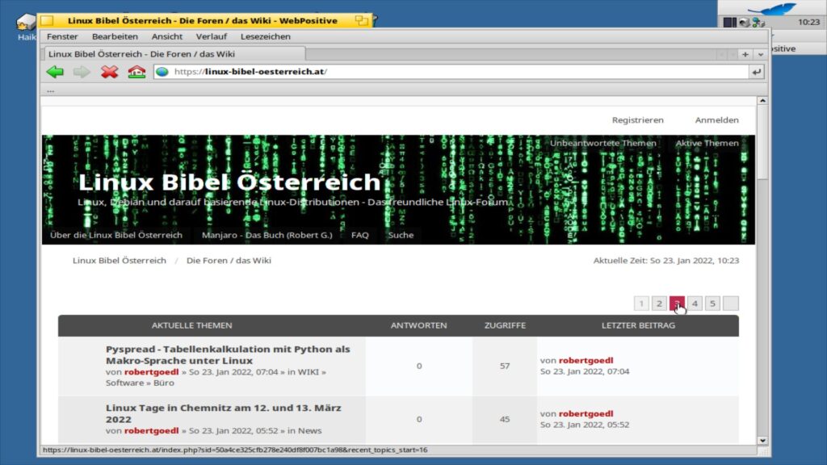The width and height of the screenshot is (827, 465).
Task: Click the vertical scrollbar thumb
Action: (762, 142)
